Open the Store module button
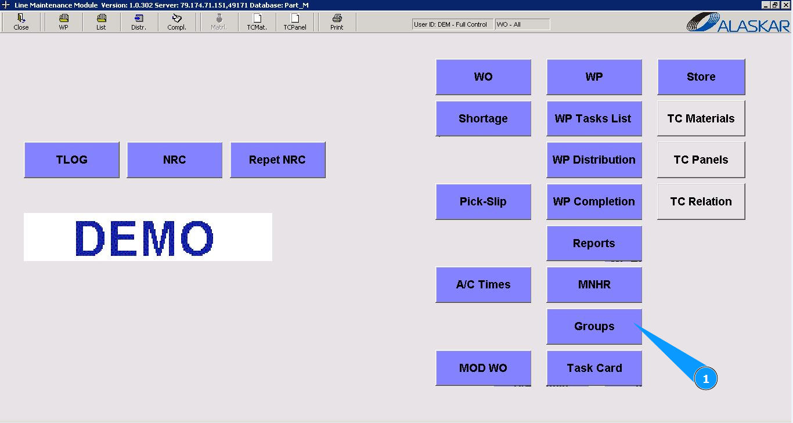 pyautogui.click(x=701, y=77)
